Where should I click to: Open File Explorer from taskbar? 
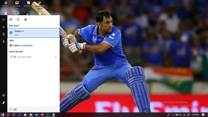click(x=31, y=115)
